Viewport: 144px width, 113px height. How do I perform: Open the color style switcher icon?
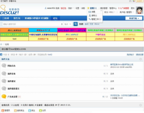(134, 1)
